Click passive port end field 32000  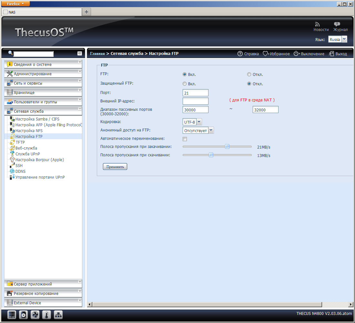(265, 110)
